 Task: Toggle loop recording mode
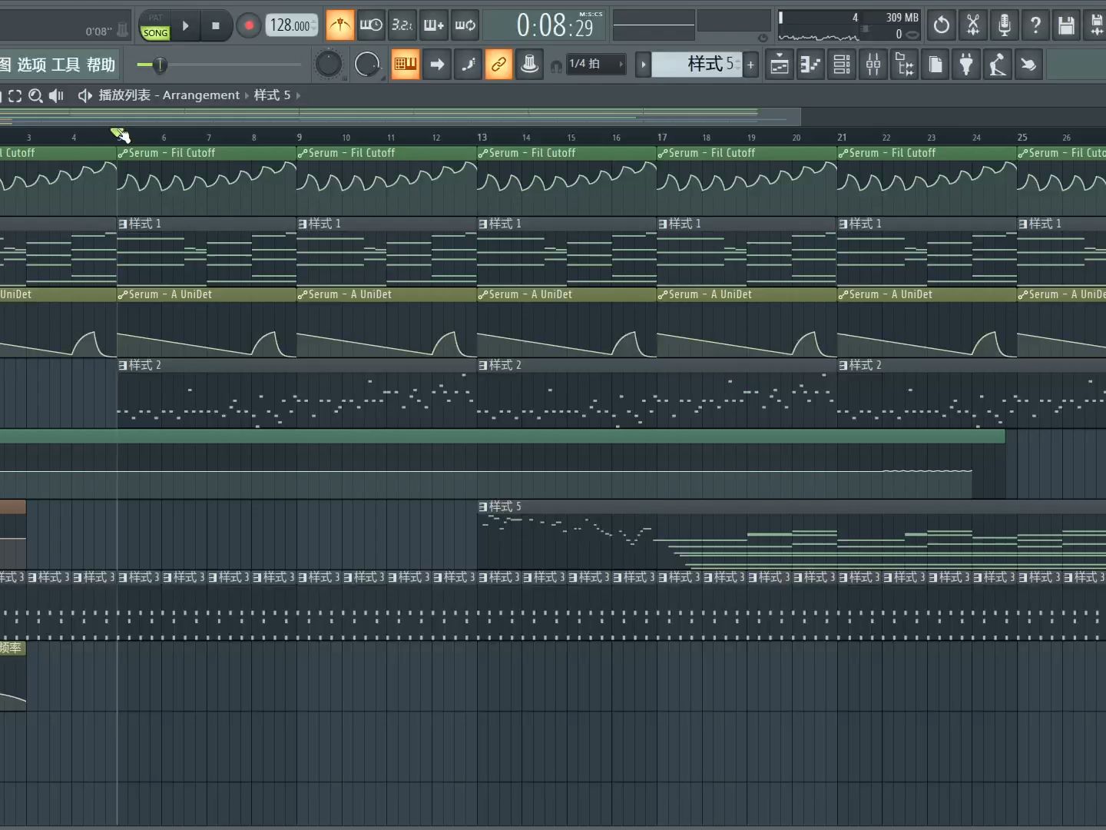coord(465,25)
